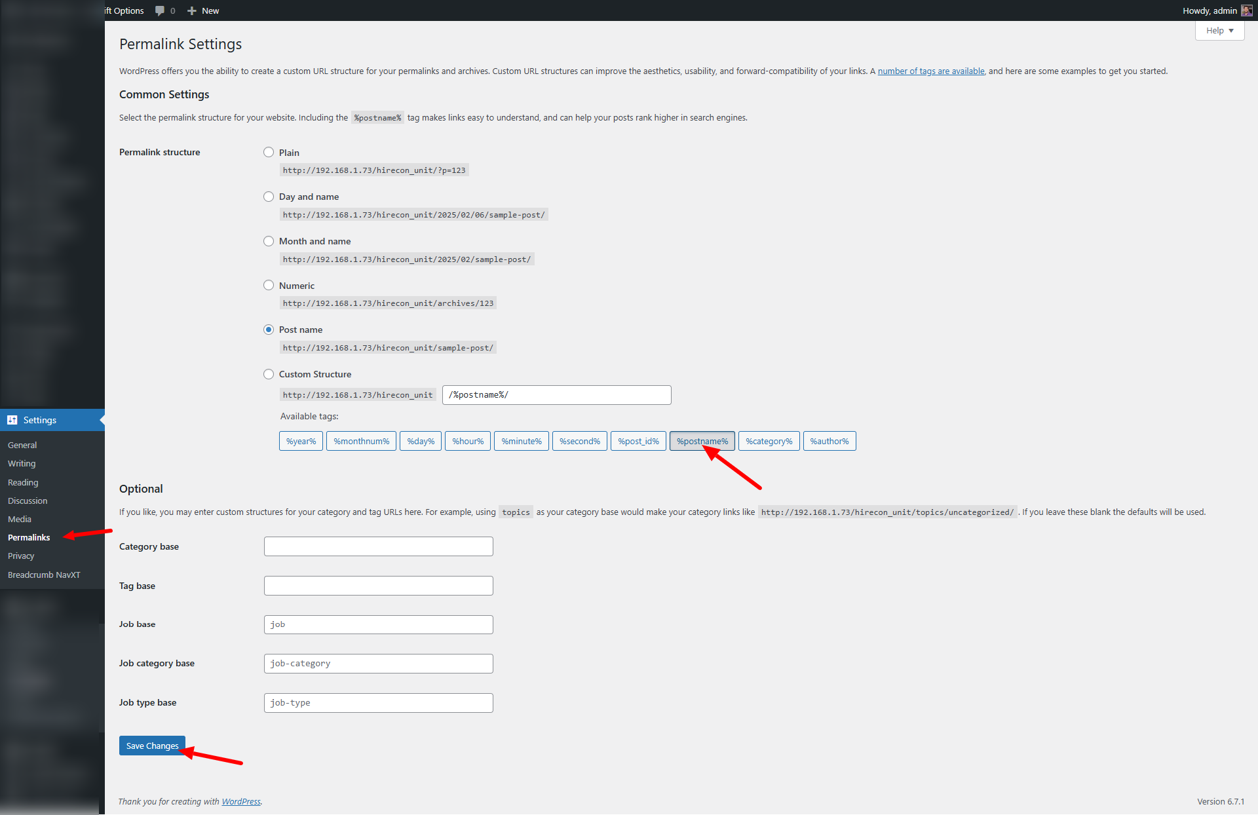Select the Custom Structure radio button
Viewport: 1258px width, 815px height.
(269, 374)
